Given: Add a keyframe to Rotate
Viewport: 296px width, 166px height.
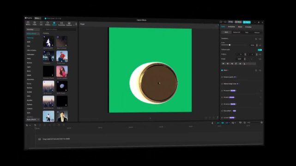Looking at the screenshot, I should pyautogui.click(x=260, y=59).
